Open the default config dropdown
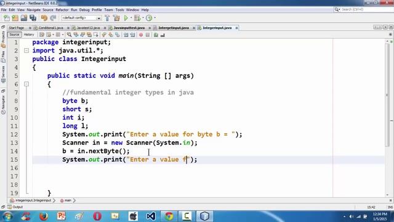This screenshot has width=394, height=222. (x=81, y=18)
